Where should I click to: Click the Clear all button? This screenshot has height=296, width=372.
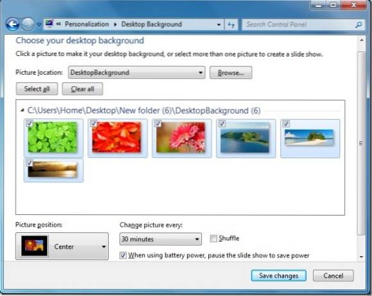pos(82,89)
